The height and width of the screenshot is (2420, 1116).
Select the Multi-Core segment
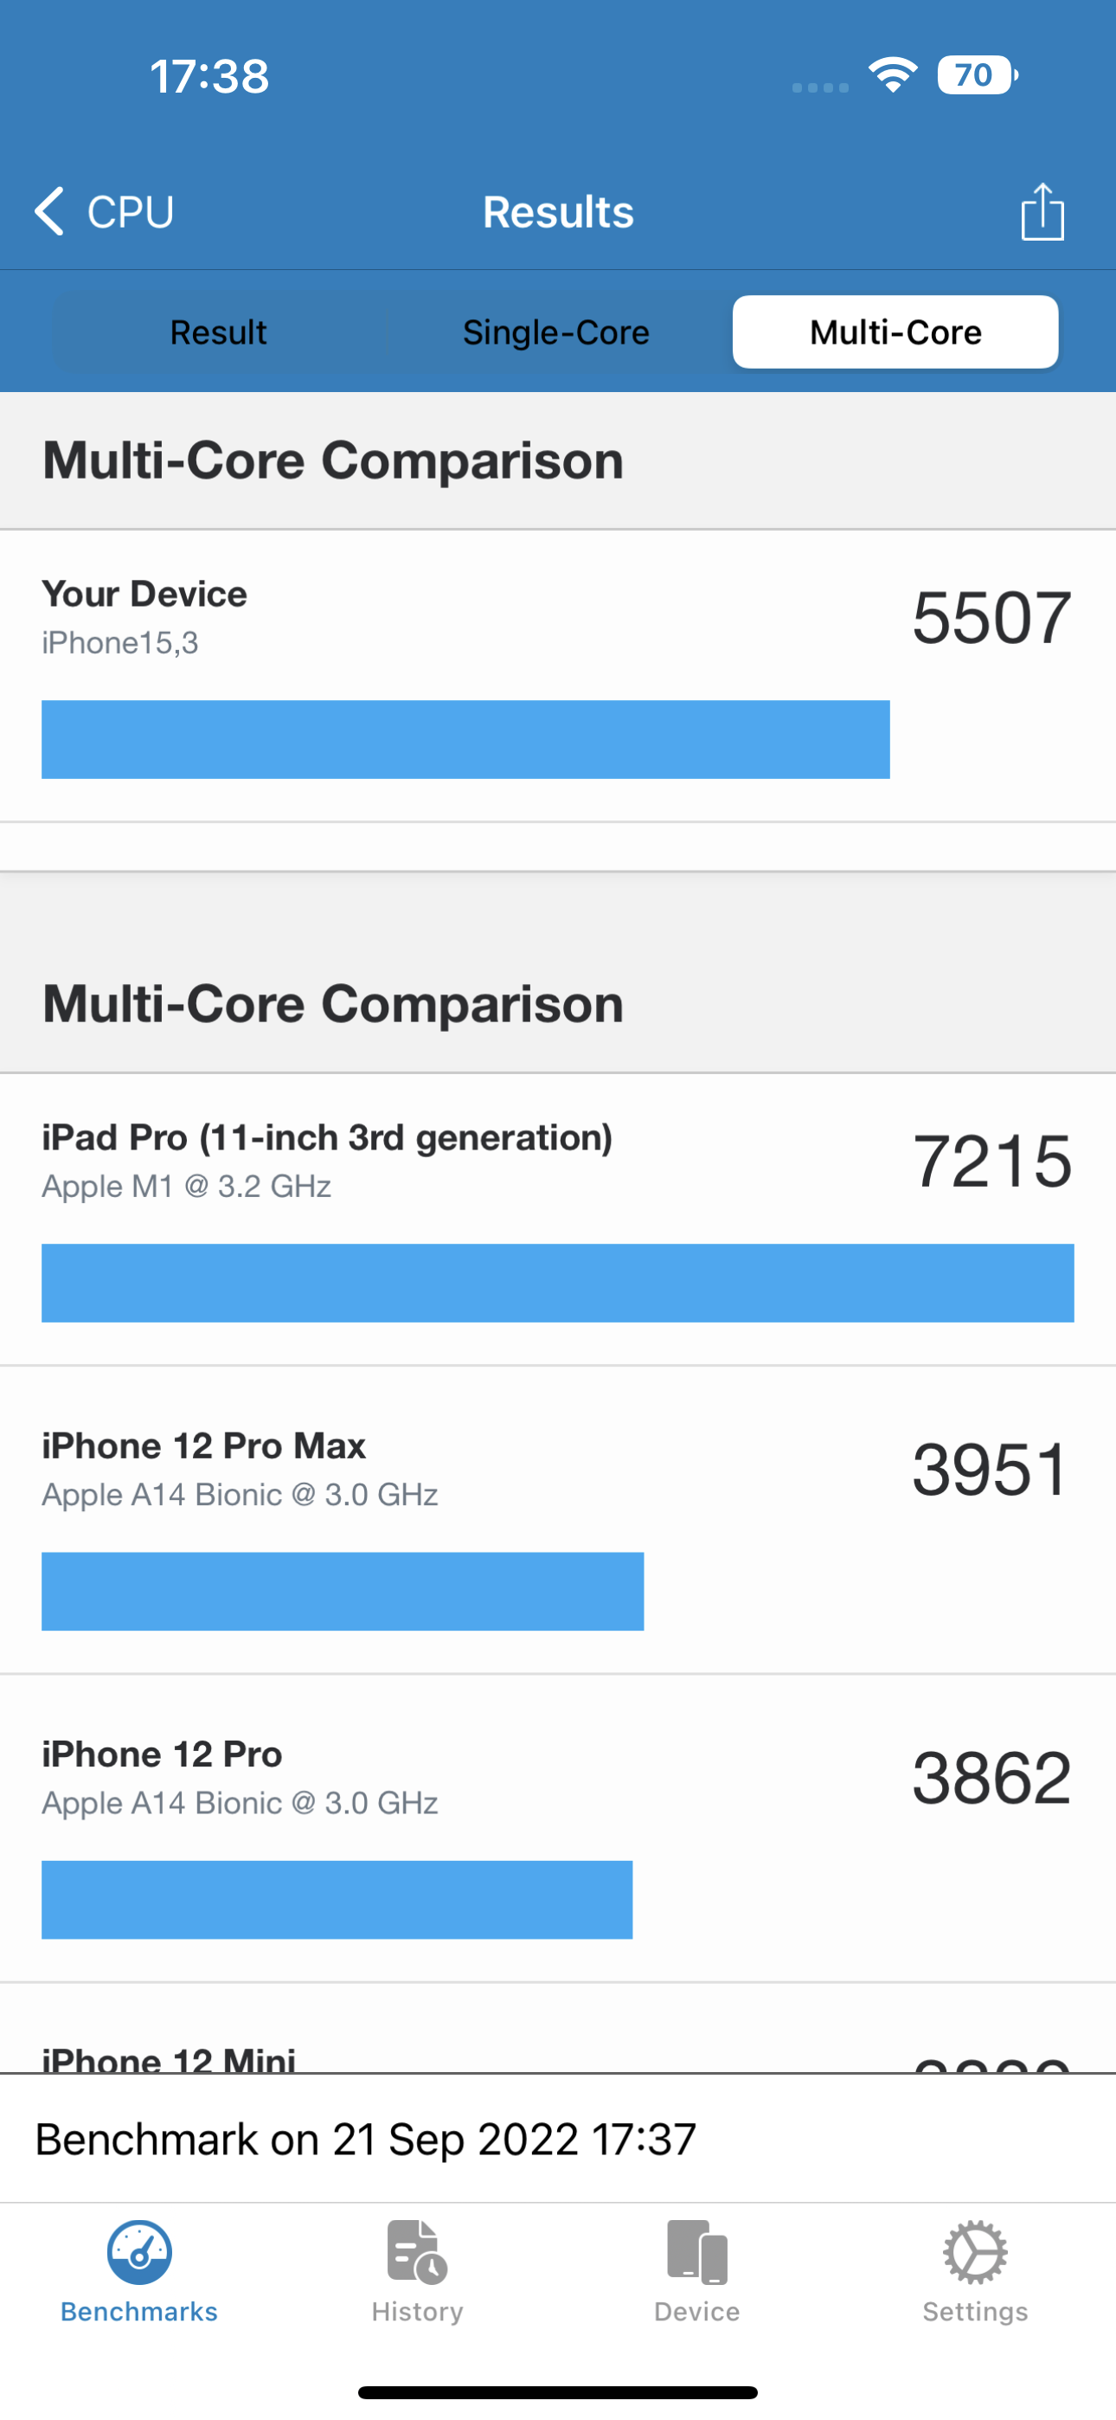click(895, 332)
